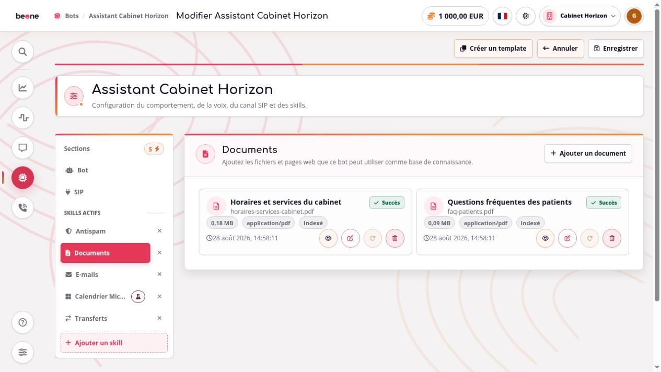Open the Bot section
Screen dimensions: 661x372
[x=114, y=170]
